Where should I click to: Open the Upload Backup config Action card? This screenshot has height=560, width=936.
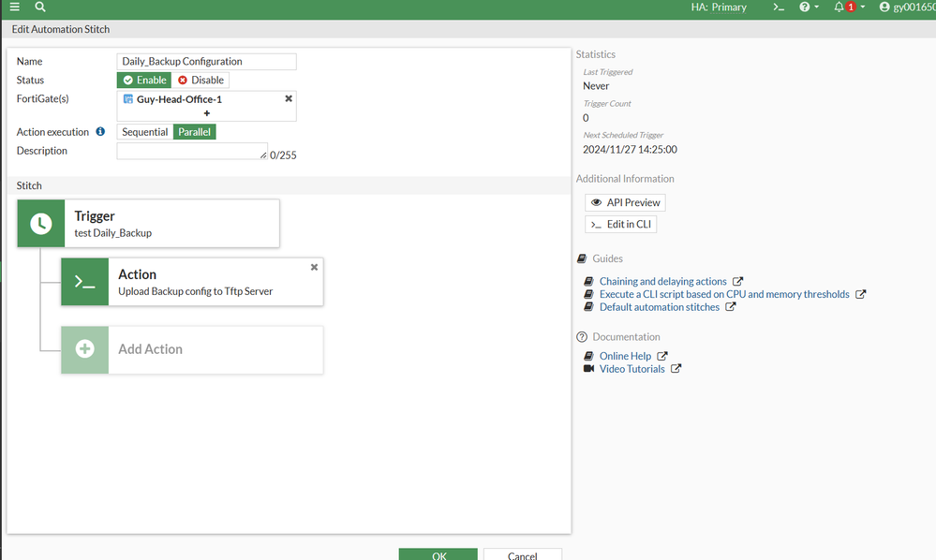pyautogui.click(x=192, y=282)
